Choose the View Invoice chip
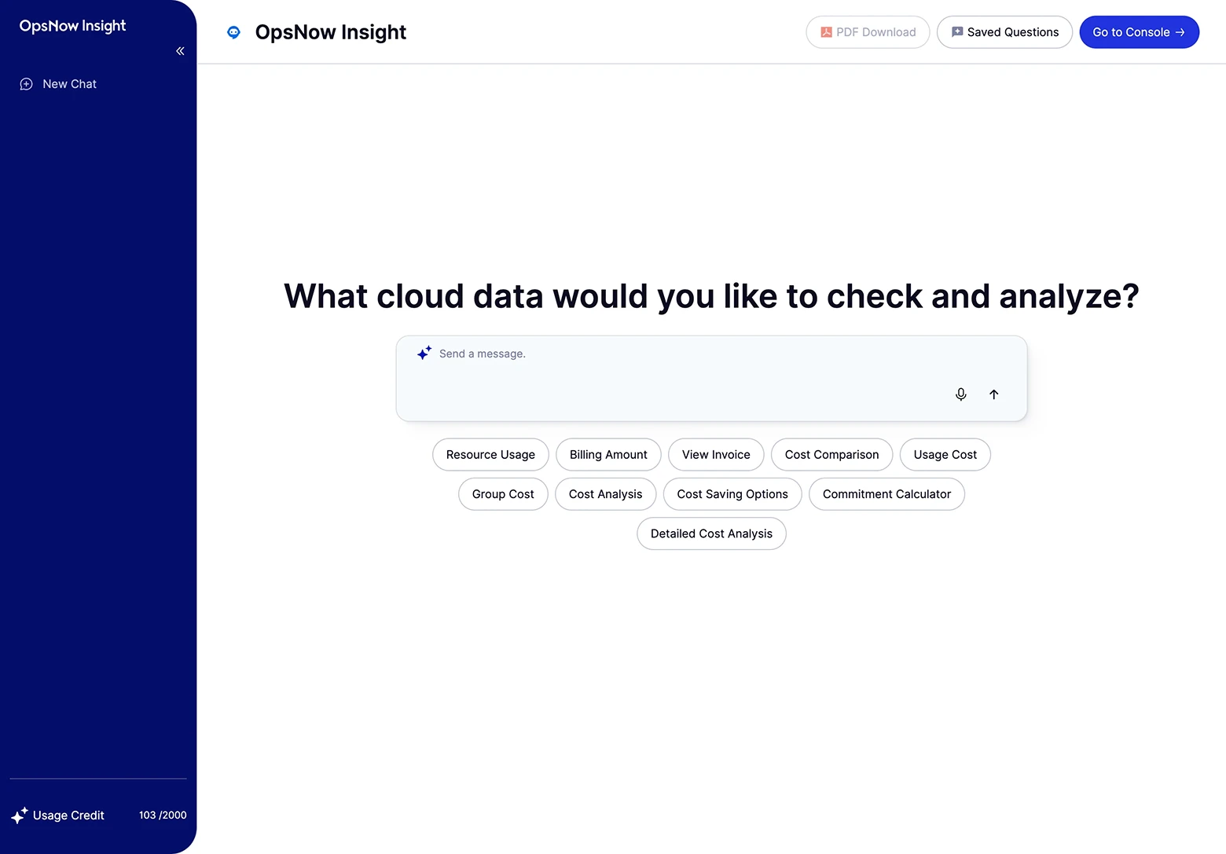1226x854 pixels. (x=716, y=455)
